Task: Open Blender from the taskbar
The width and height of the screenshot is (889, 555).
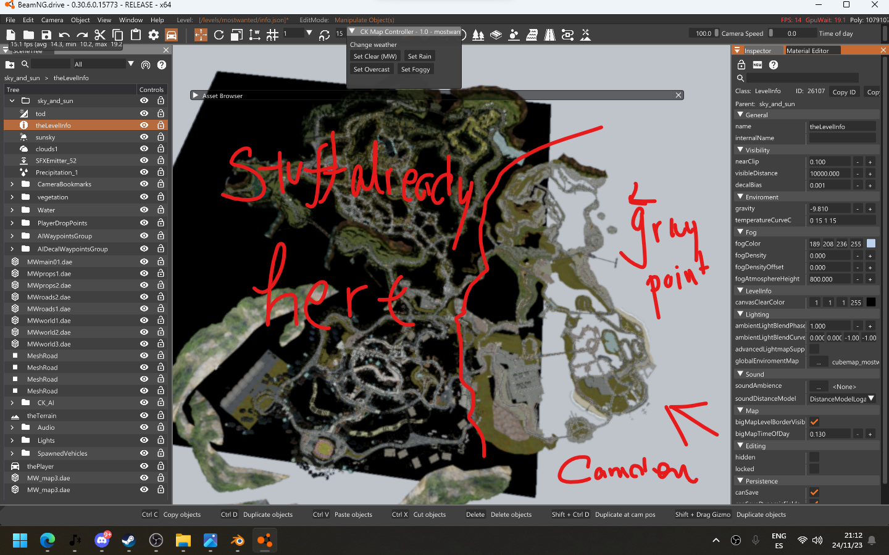Action: coord(237,541)
